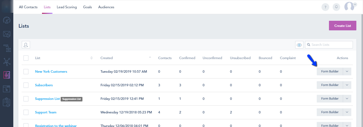Screen dimensions: 363x127
Task: Switch to the Lead Scoring tab
Action: point(67,7)
